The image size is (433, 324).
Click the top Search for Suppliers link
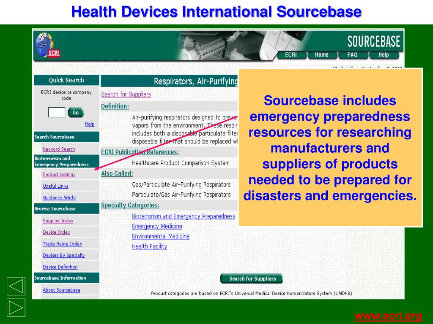point(126,94)
